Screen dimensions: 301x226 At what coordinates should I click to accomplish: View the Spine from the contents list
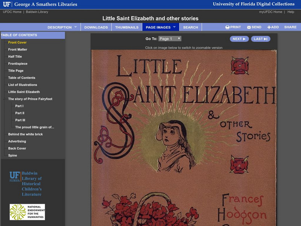[13, 155]
